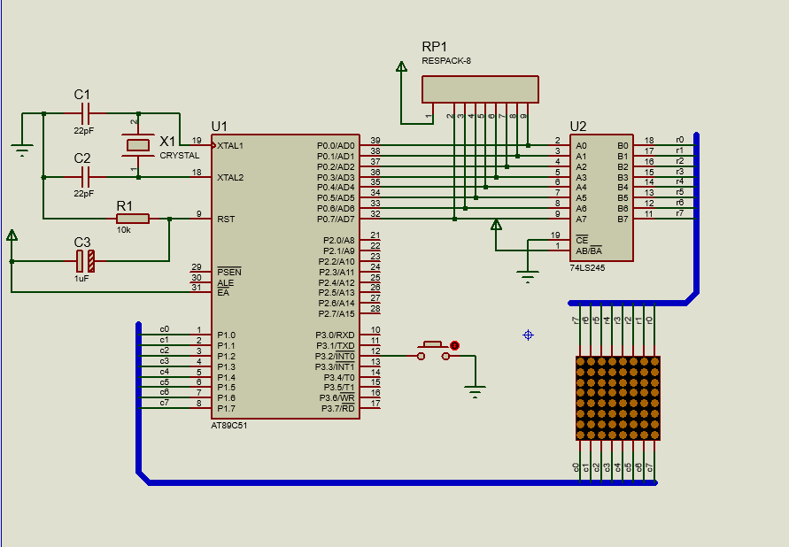Select ground symbol left of C1
This screenshot has height=547, width=789.
(x=21, y=150)
